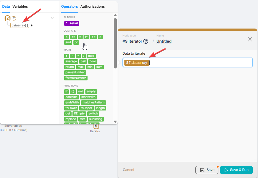Click the operators list scrollbar
Viewport: 258px width, 178px height.
pos(115,43)
